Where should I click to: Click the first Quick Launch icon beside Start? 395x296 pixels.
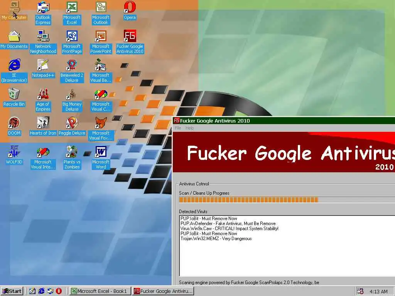[x=32, y=291]
